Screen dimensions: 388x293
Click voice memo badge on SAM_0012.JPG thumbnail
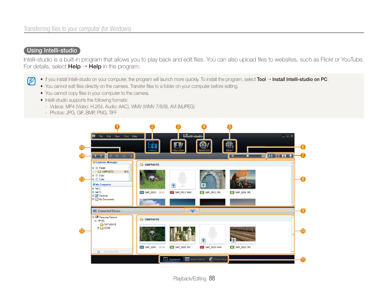click(203, 185)
